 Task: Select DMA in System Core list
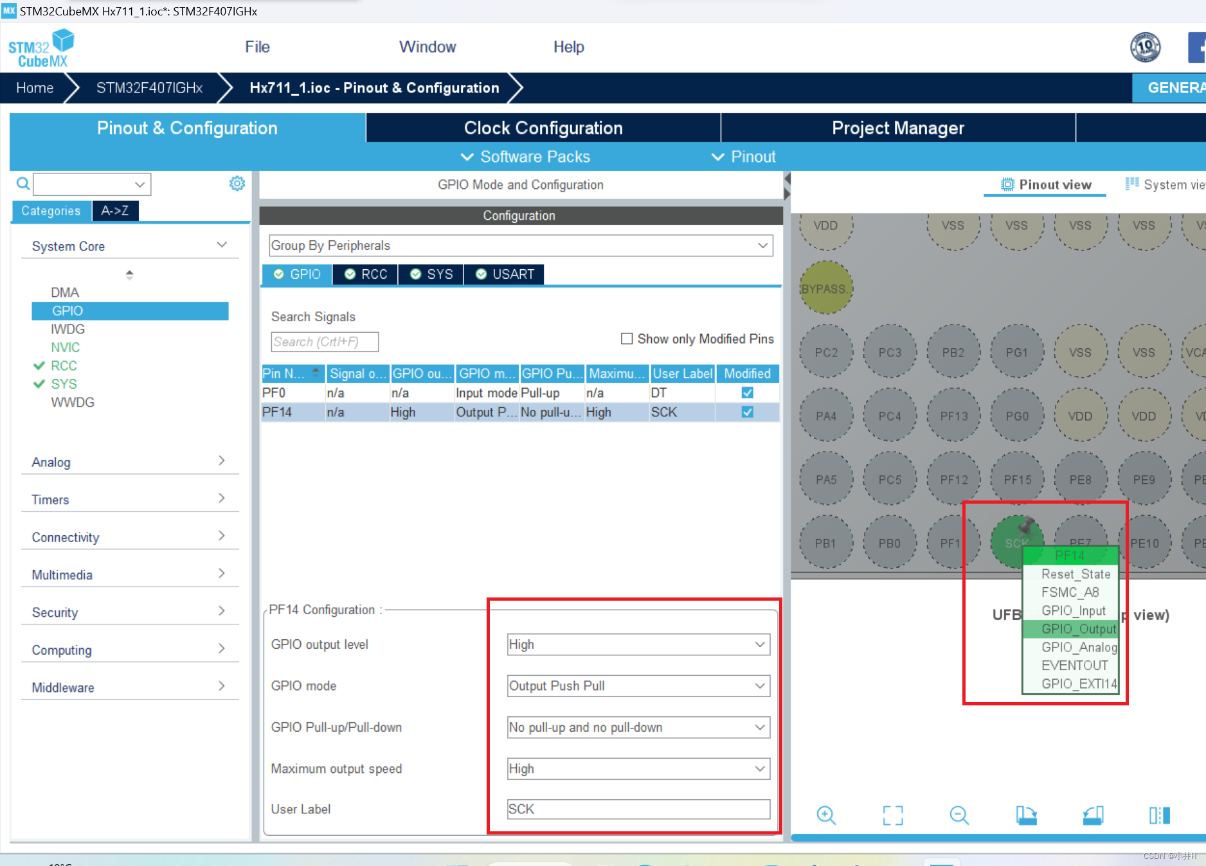[x=65, y=292]
